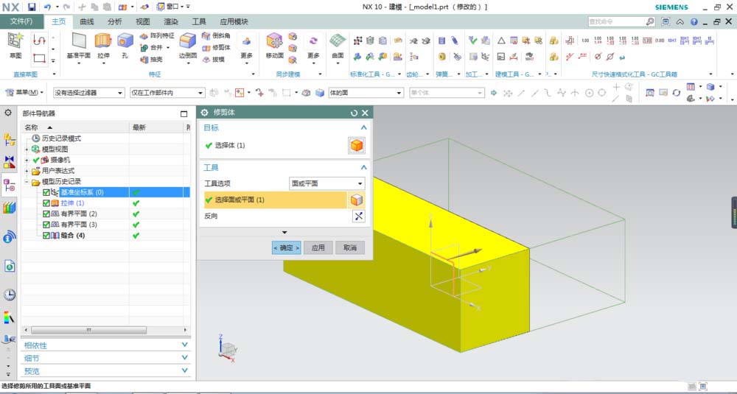
Task: Reset the 修剪体 dialog with circular arrow
Action: click(x=354, y=113)
